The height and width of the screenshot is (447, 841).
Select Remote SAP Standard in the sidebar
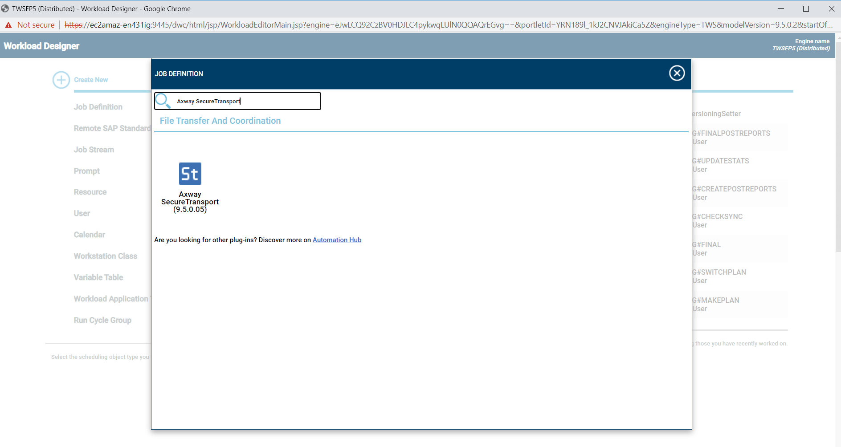[x=111, y=128]
